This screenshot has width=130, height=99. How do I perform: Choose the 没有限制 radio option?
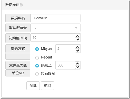click(37, 74)
